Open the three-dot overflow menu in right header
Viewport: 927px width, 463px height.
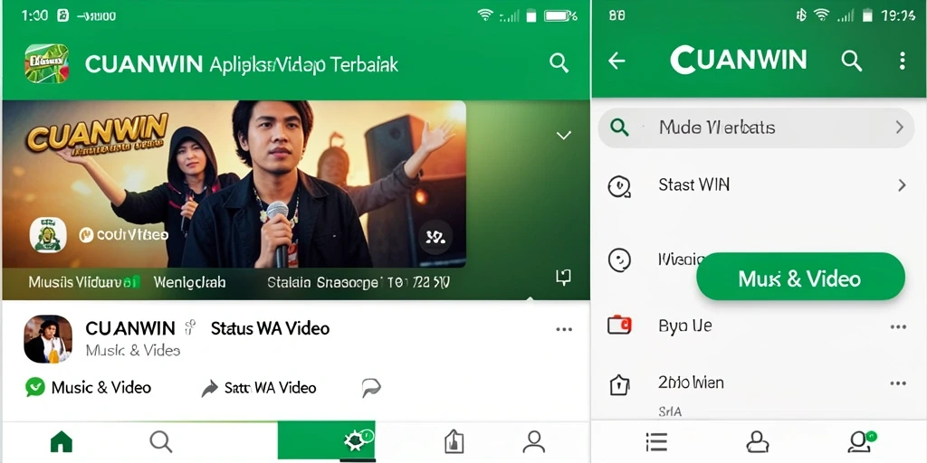tap(903, 61)
